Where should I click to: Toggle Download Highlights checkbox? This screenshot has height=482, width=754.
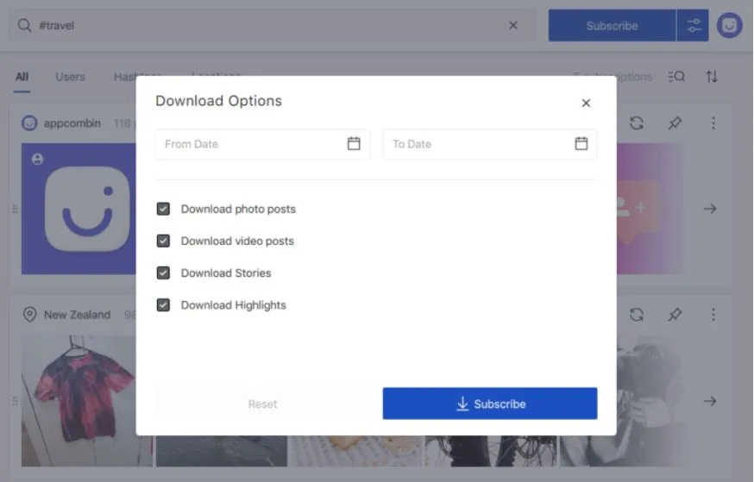pyautogui.click(x=163, y=304)
